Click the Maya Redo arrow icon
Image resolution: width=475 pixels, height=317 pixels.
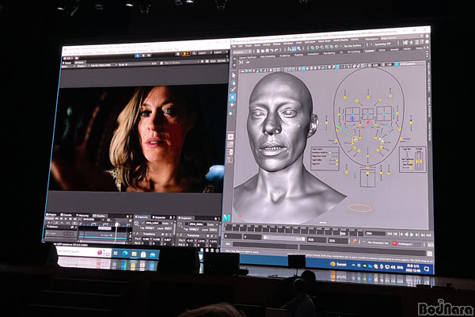[275, 51]
